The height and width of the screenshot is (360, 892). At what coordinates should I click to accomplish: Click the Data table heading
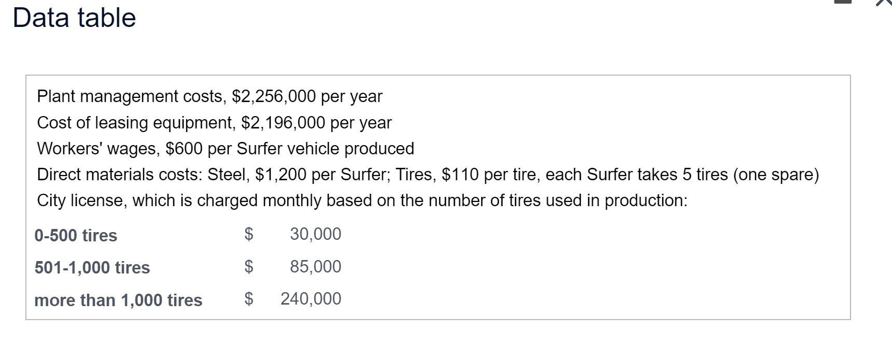pyautogui.click(x=74, y=18)
